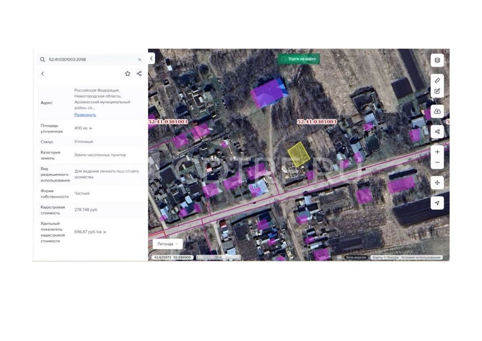Click the magnifier search icon
The width and height of the screenshot is (482, 341).
point(43,60)
